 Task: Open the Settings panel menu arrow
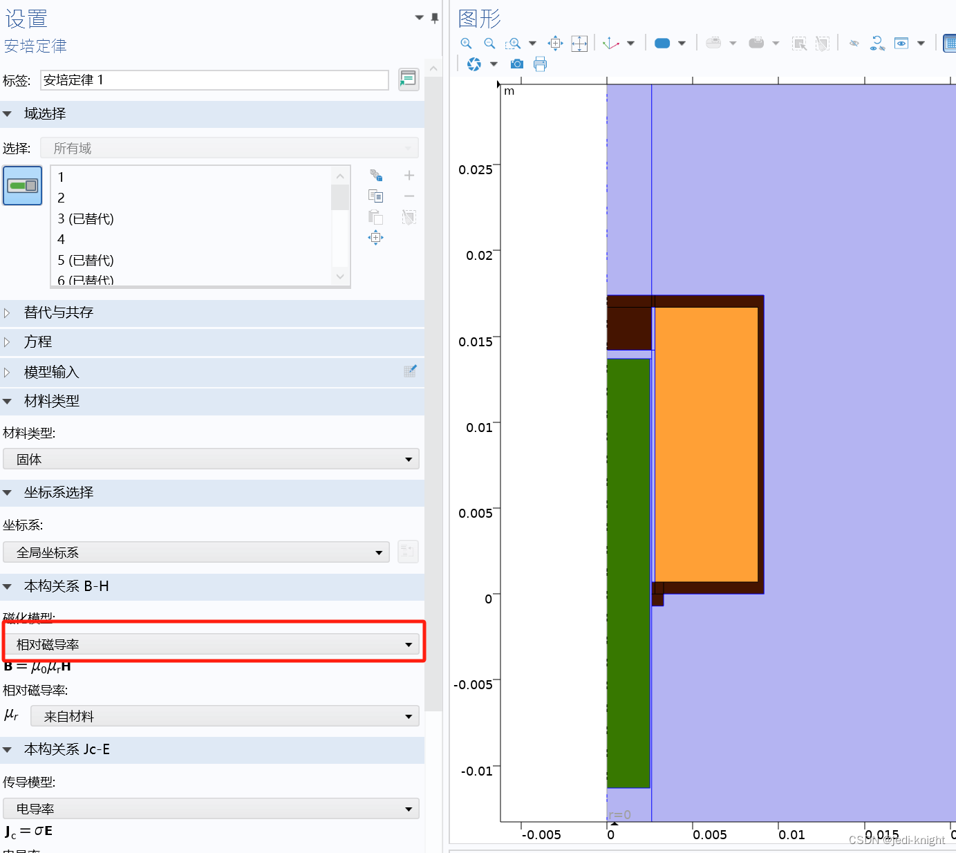(419, 17)
